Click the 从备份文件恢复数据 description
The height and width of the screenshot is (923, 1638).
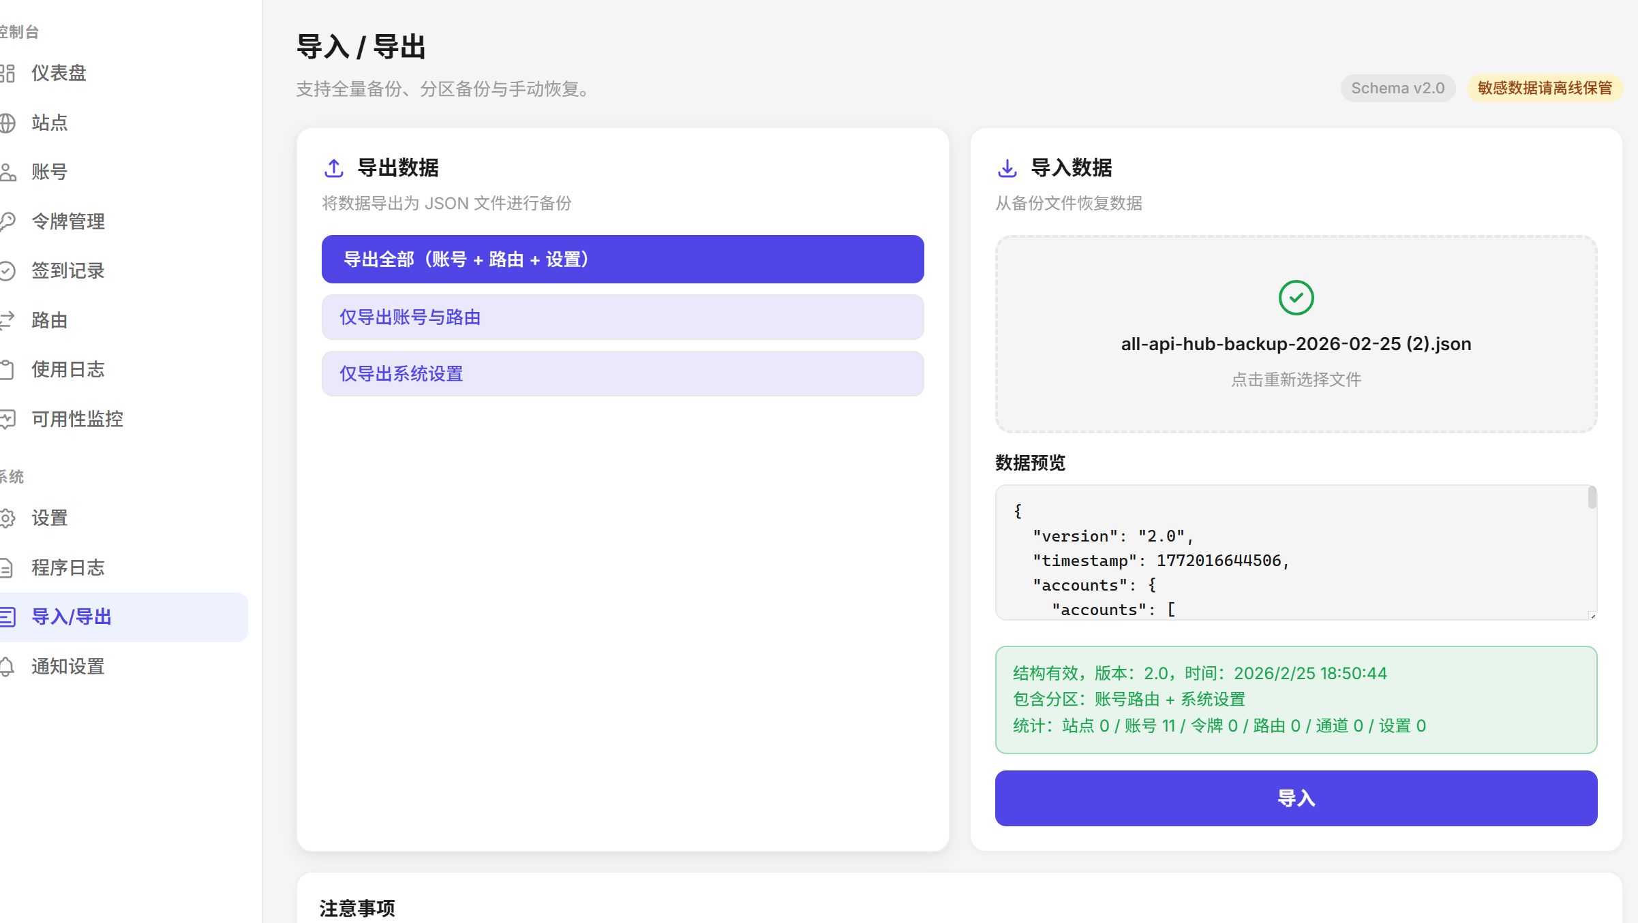pyautogui.click(x=1069, y=204)
